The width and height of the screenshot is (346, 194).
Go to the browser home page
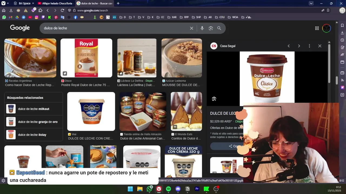[x=4, y=10]
